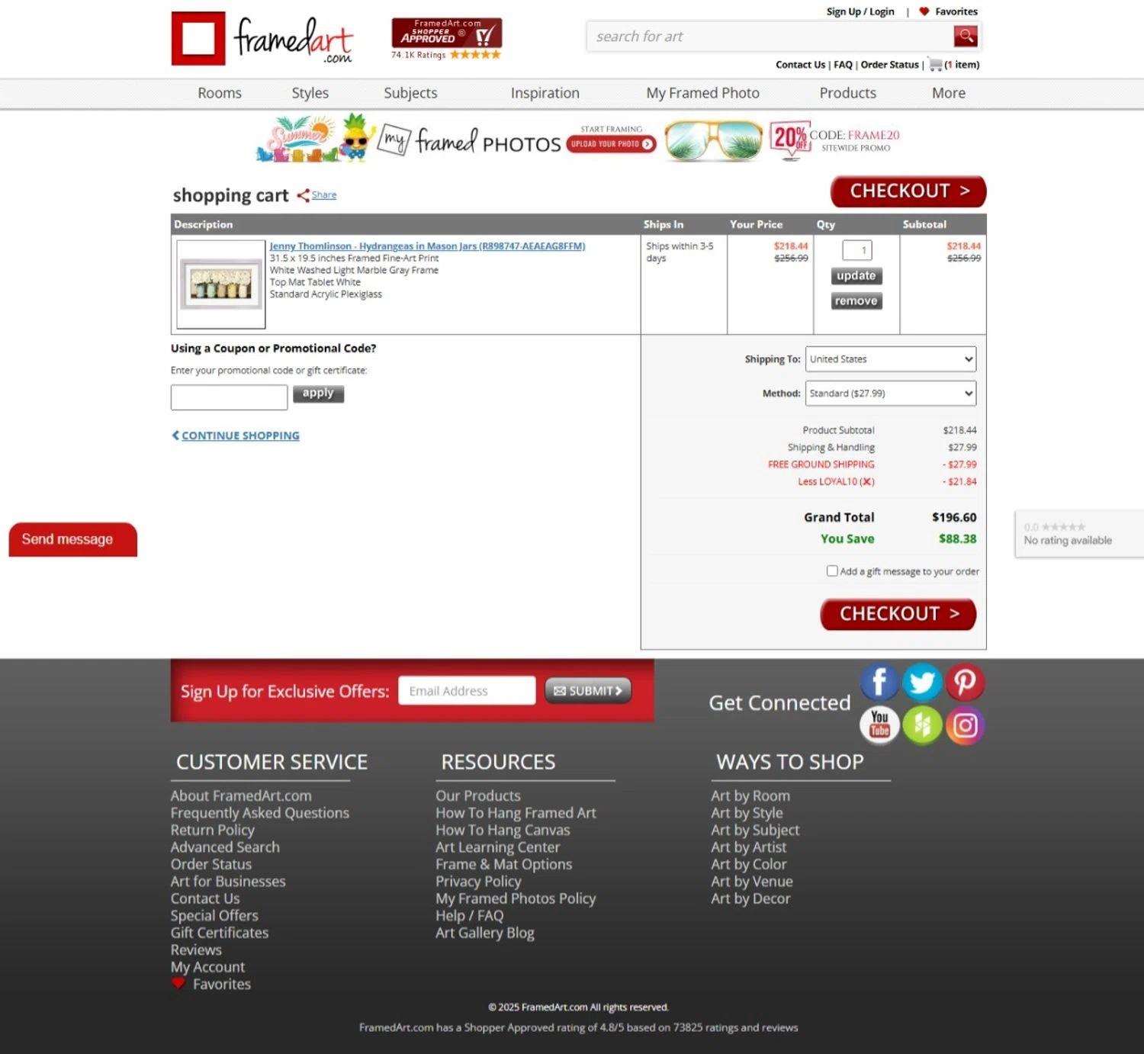Click the bottom CHECKOUT button
Image resolution: width=1144 pixels, height=1054 pixels.
coord(898,614)
